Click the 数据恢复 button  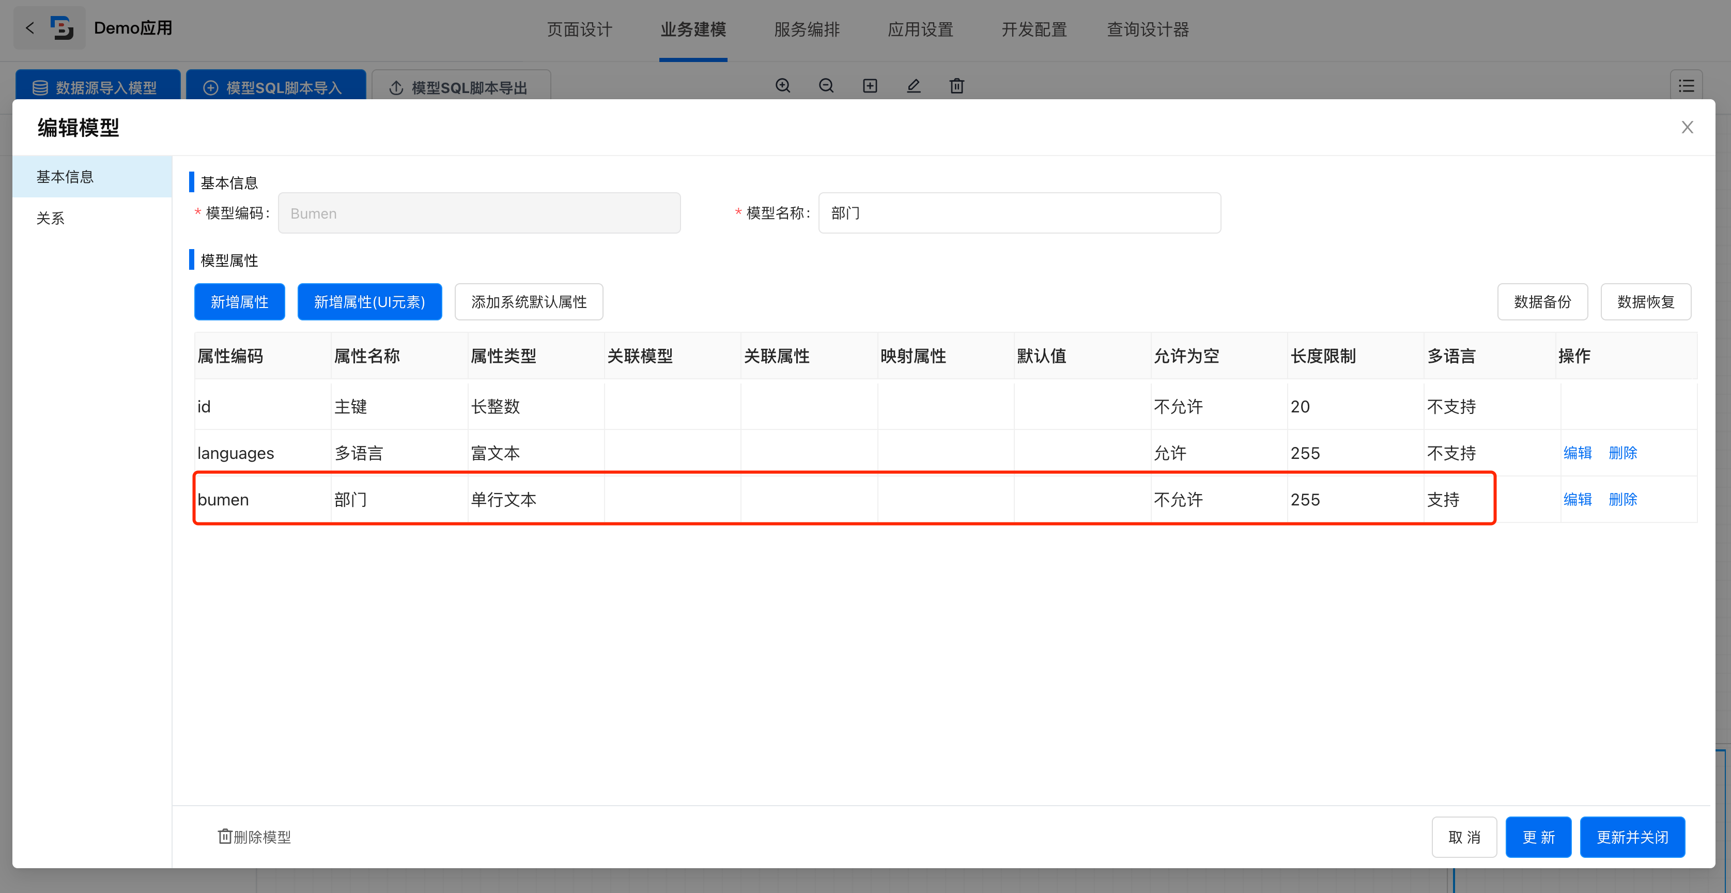click(1646, 302)
